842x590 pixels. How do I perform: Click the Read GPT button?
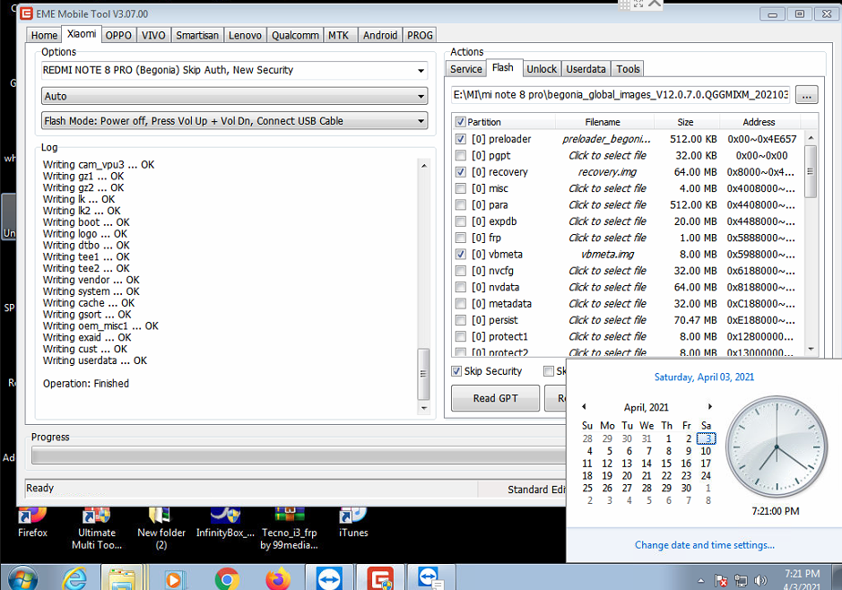tap(495, 398)
